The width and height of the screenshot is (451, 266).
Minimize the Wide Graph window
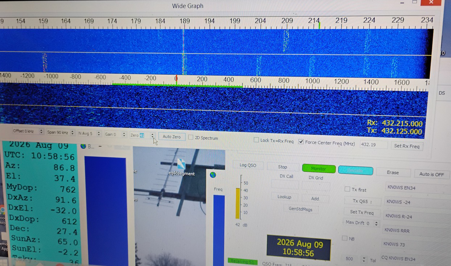pyautogui.click(x=402, y=3)
